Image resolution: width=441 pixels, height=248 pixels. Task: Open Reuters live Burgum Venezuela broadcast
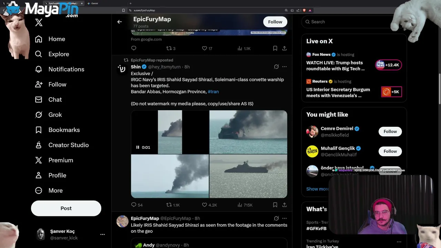pyautogui.click(x=354, y=89)
